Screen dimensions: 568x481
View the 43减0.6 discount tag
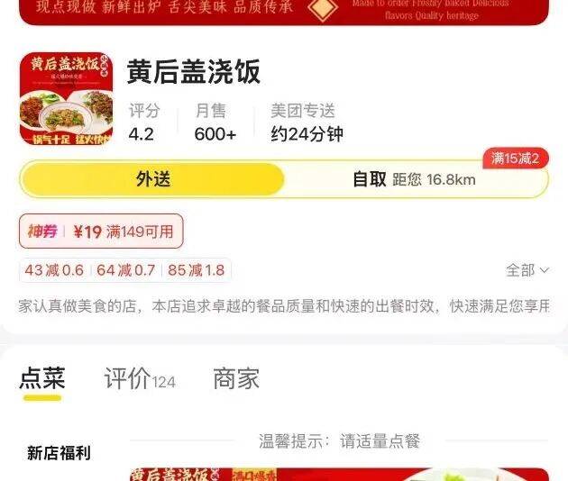pos(54,270)
